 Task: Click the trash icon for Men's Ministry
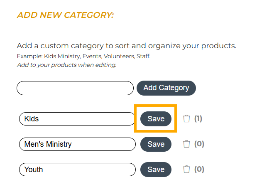point(186,144)
